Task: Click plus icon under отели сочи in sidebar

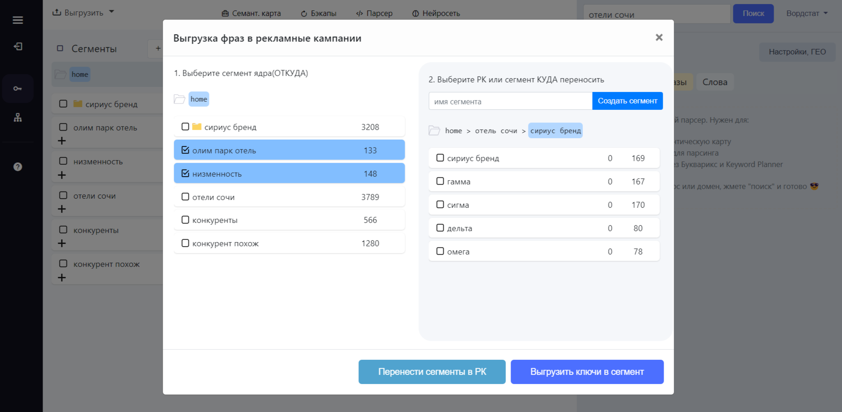Action: 62,209
